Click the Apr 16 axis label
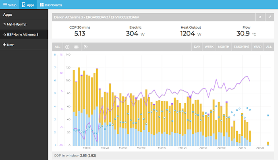This screenshot has width=278, height=160. pyautogui.click(x=242, y=148)
